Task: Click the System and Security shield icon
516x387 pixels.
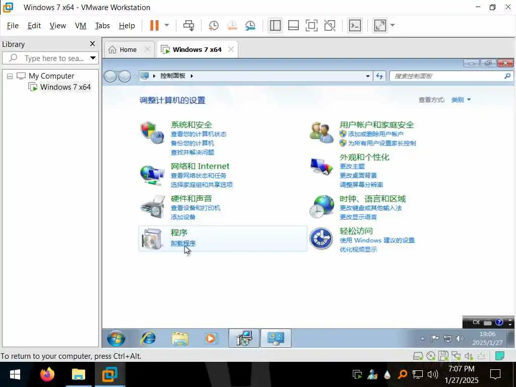Action: coord(152,133)
